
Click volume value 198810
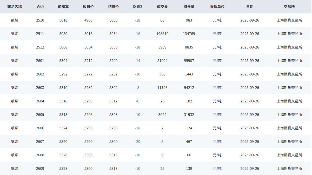click(x=162, y=34)
